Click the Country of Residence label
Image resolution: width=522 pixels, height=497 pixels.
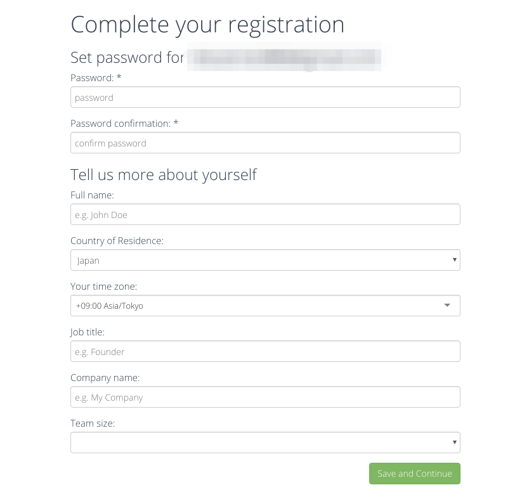[x=117, y=240]
